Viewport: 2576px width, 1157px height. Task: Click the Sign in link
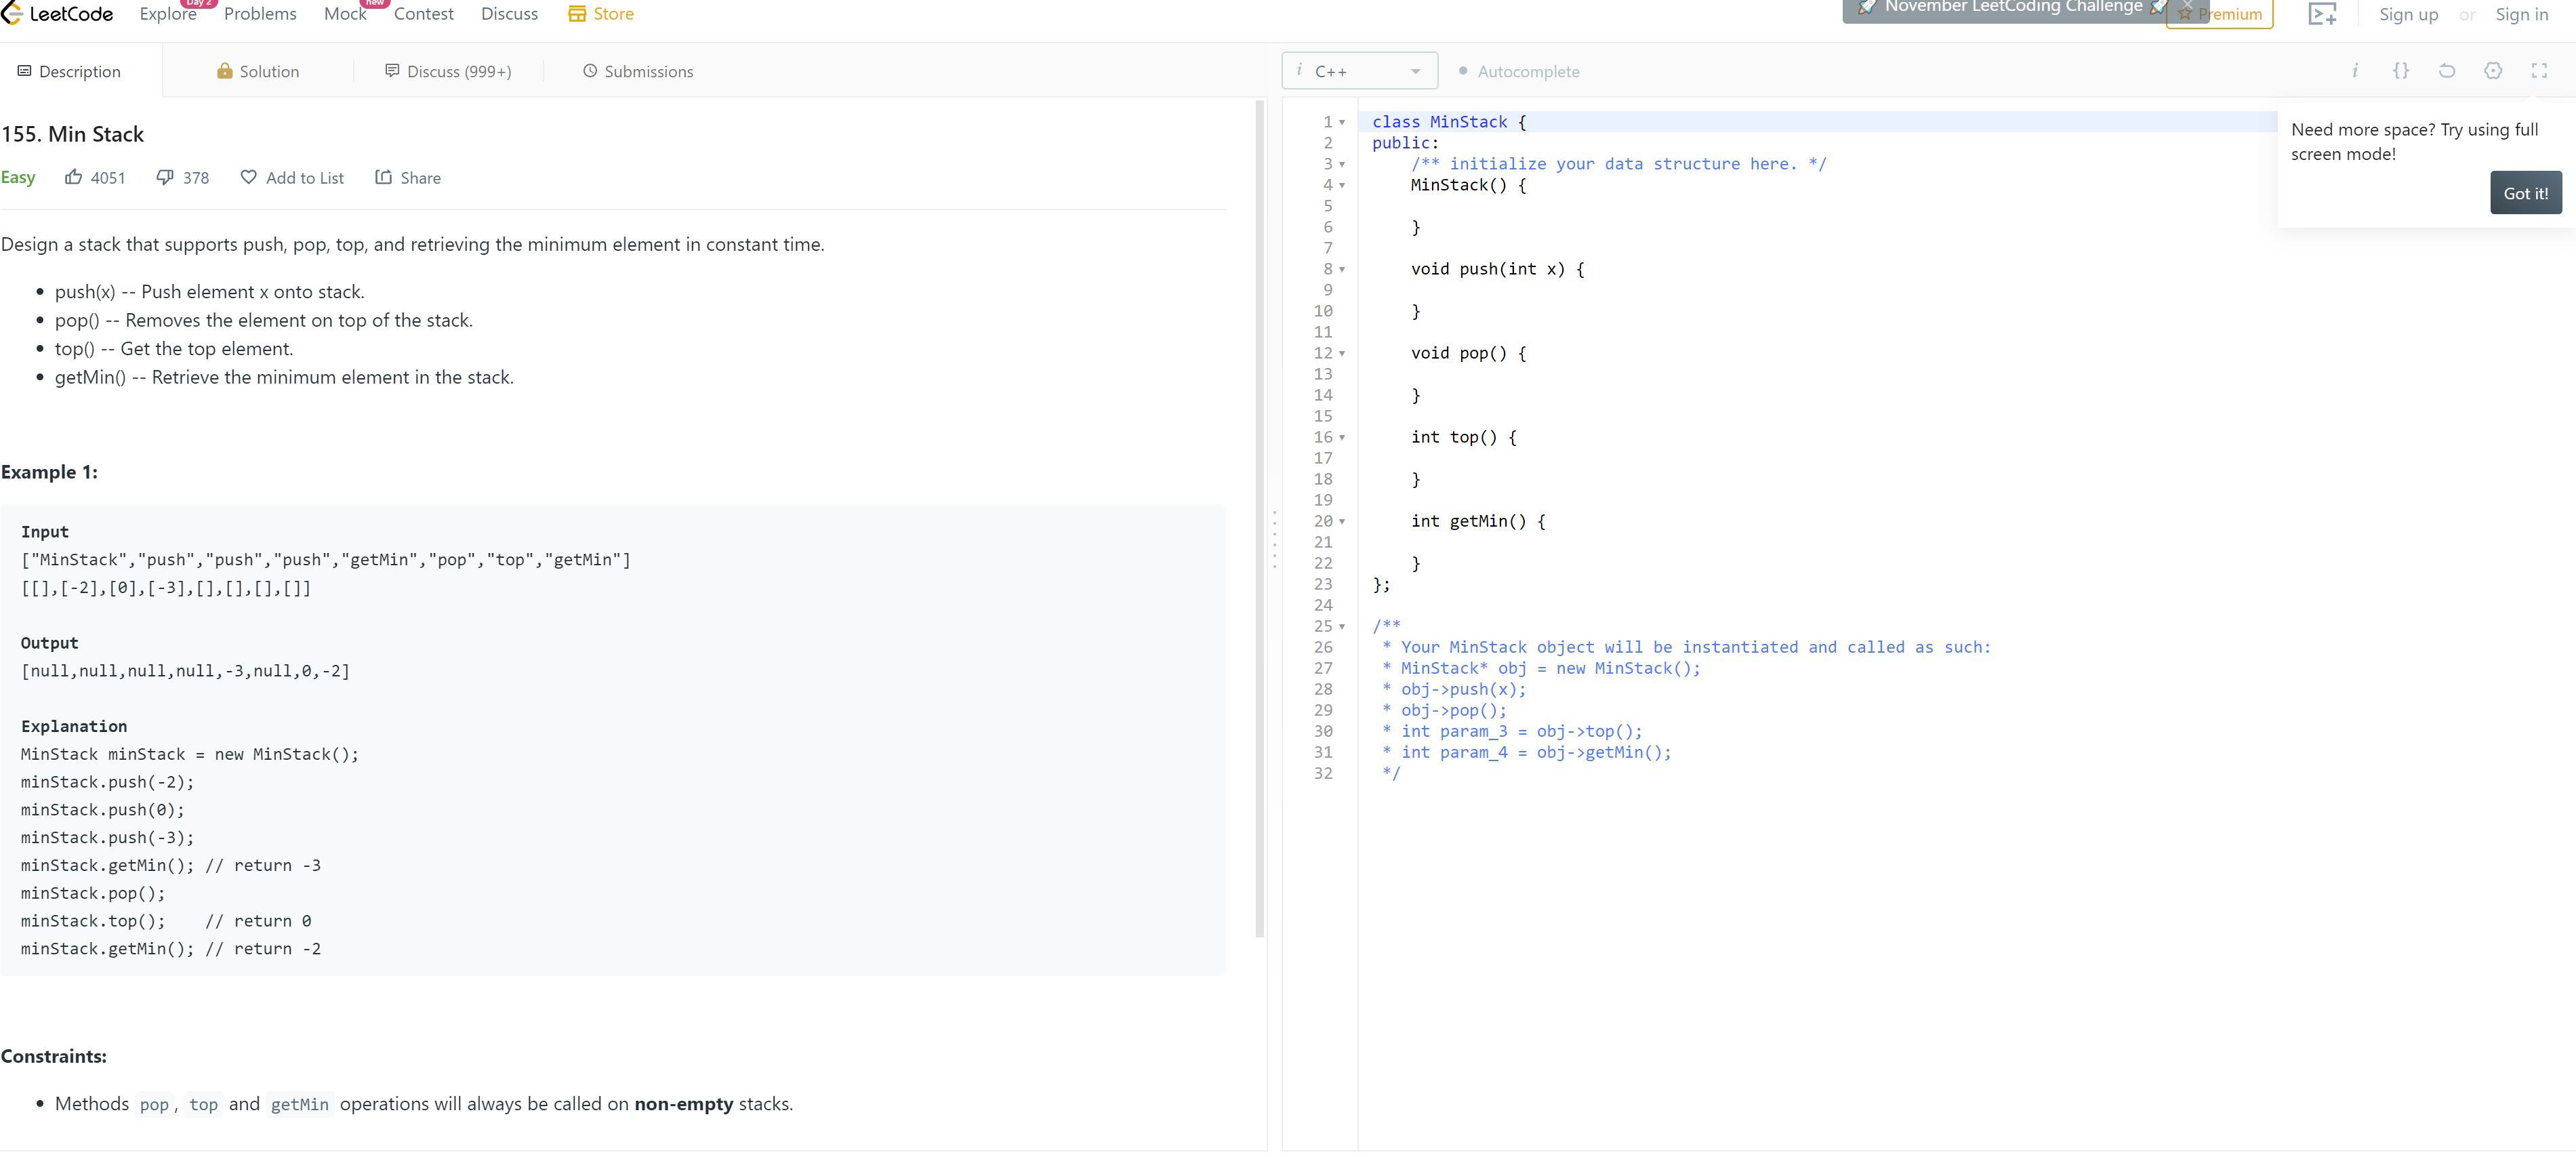click(2521, 14)
